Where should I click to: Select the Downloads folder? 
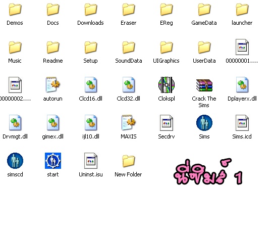click(x=91, y=9)
